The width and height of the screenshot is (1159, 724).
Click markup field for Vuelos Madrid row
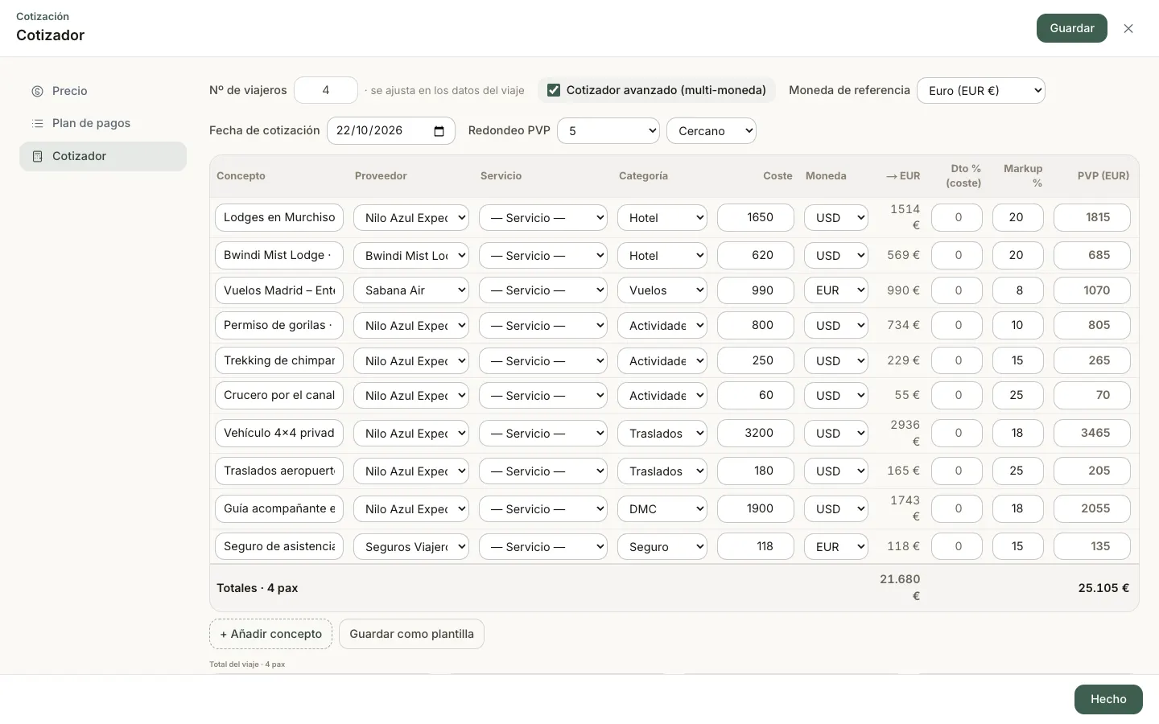pyautogui.click(x=1018, y=290)
